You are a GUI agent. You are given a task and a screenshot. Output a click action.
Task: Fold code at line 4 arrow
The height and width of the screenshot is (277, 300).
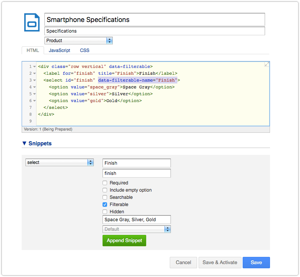(35, 87)
